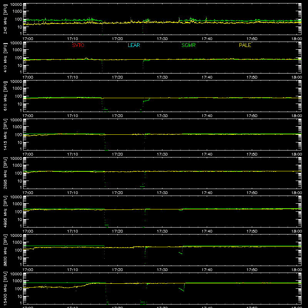
Task: Select the 410 MHz [SFU] axis label
Action: 5,57
